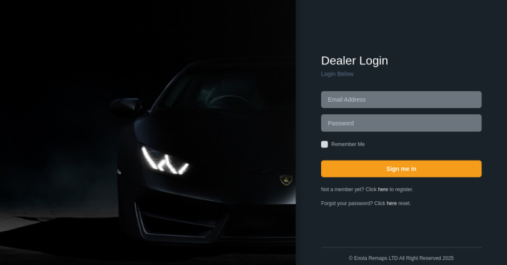This screenshot has height=265, width=507.
Task: Select the Login Below subtitle text
Action: (337, 74)
